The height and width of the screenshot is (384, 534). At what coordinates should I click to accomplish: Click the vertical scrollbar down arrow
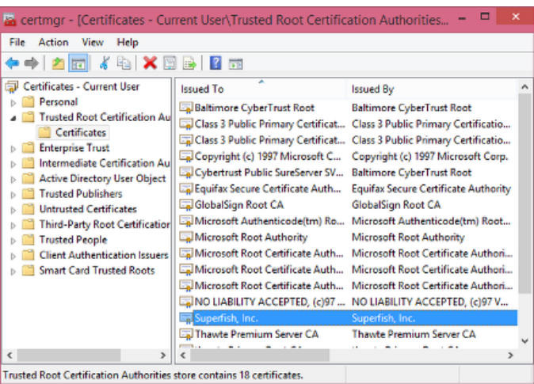click(524, 340)
